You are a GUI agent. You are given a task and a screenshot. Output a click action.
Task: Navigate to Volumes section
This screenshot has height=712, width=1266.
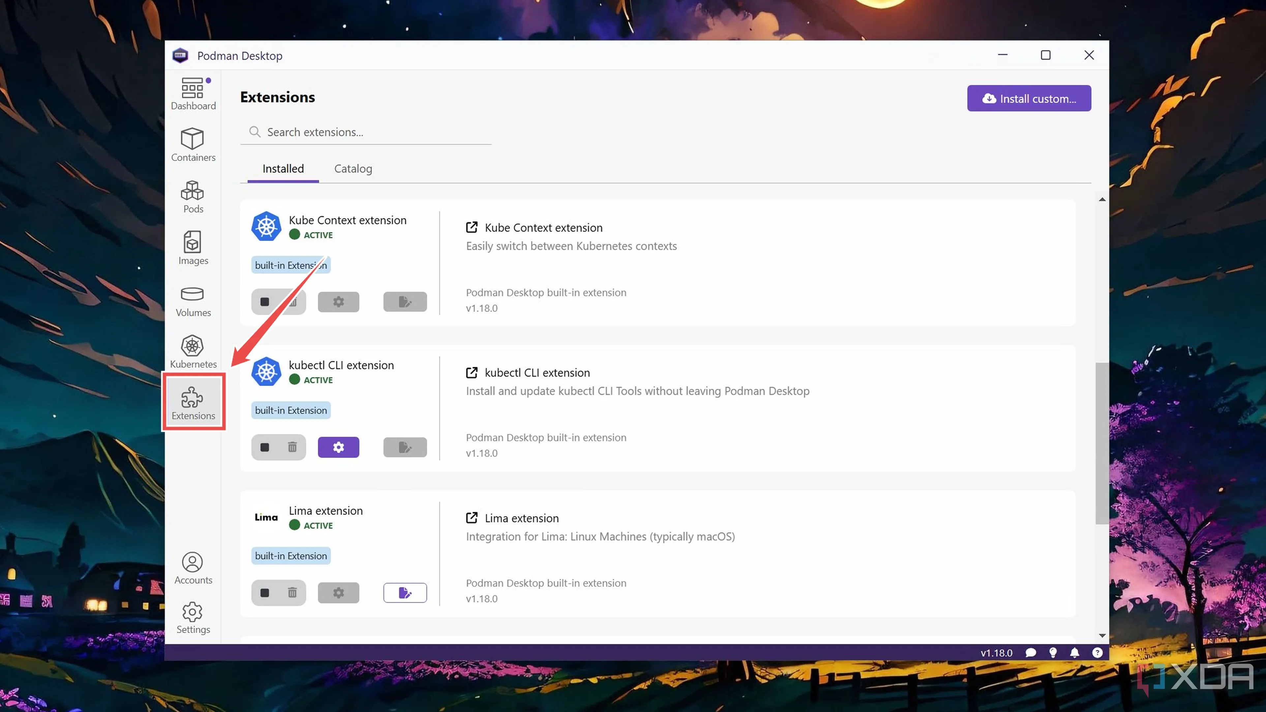click(x=193, y=301)
